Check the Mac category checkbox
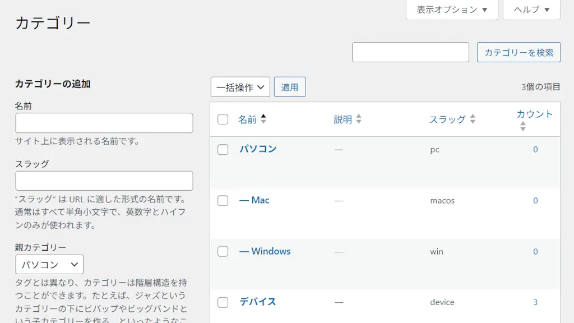Viewport: 574px width, 323px height. click(x=223, y=200)
